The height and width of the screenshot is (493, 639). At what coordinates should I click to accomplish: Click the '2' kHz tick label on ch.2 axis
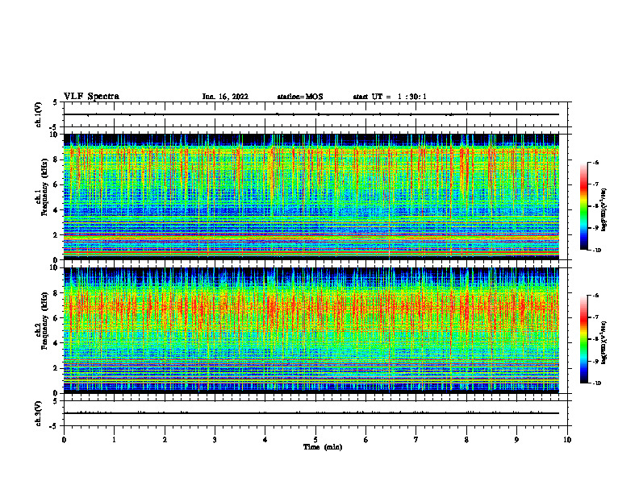[56, 368]
